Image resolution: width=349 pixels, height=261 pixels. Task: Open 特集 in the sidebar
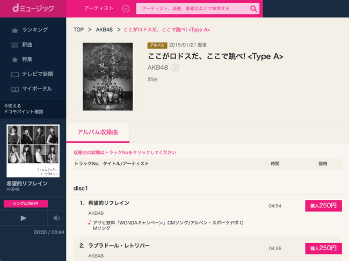[x=27, y=59]
